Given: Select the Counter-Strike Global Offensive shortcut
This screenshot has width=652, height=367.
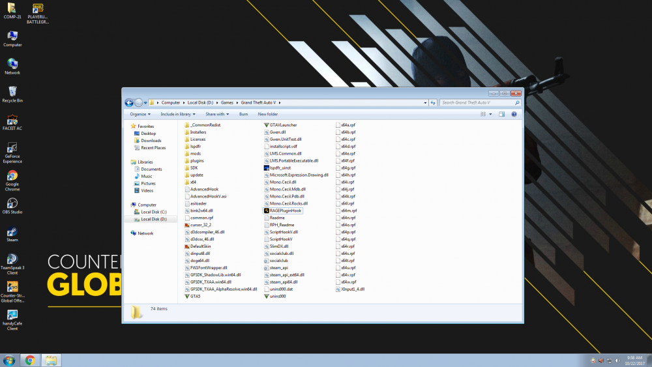Looking at the screenshot, I should (12, 292).
